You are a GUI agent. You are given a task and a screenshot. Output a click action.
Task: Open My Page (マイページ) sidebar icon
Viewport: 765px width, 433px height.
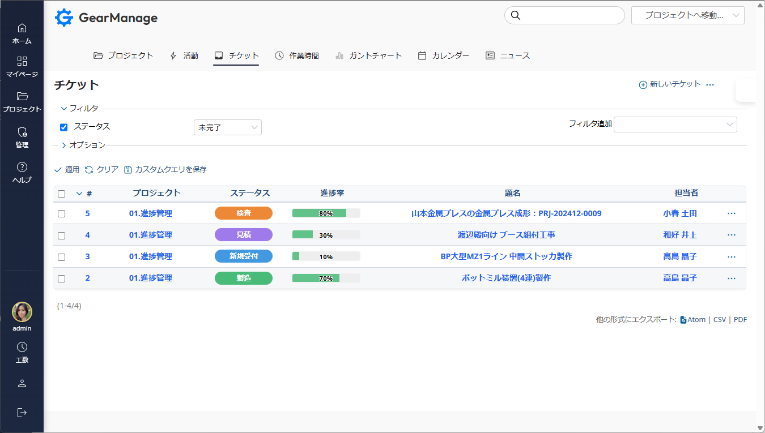tap(22, 61)
